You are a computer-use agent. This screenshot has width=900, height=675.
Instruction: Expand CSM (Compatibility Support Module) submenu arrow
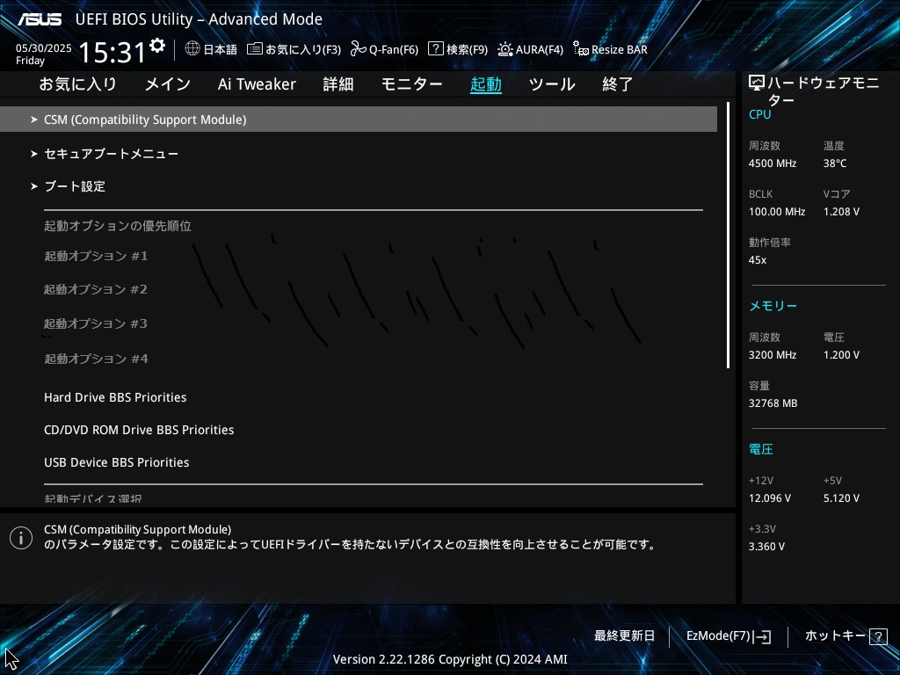[34, 120]
